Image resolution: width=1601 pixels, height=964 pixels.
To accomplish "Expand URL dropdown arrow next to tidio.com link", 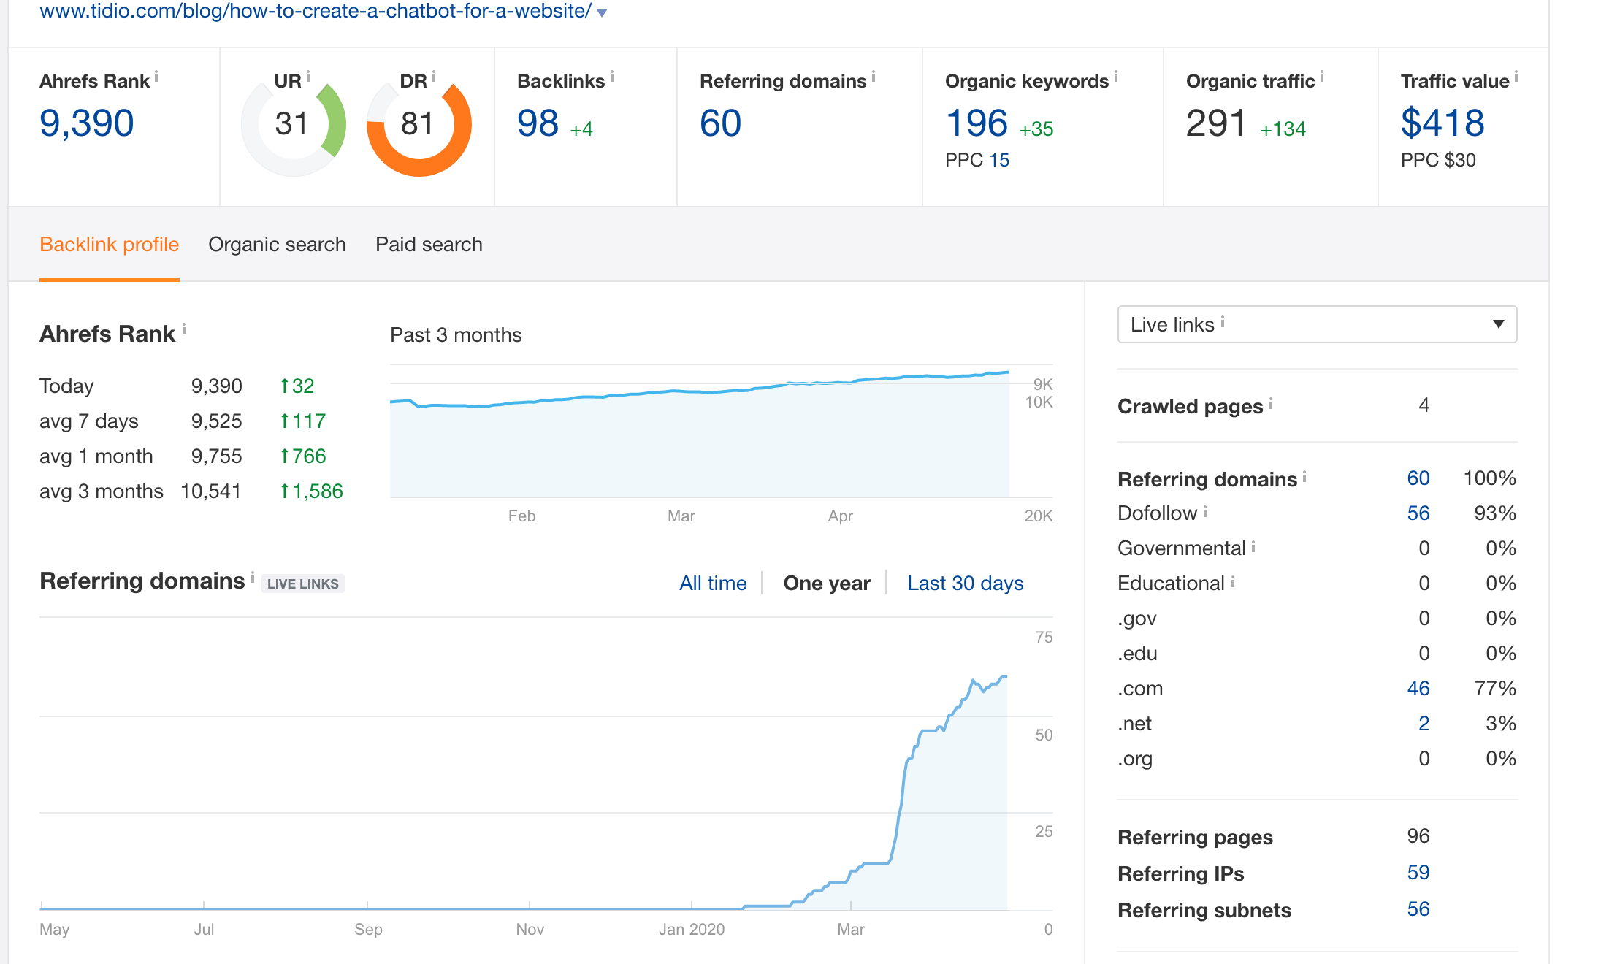I will pos(602,12).
